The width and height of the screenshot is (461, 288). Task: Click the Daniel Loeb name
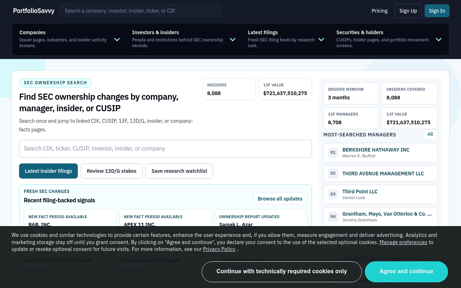click(354, 198)
